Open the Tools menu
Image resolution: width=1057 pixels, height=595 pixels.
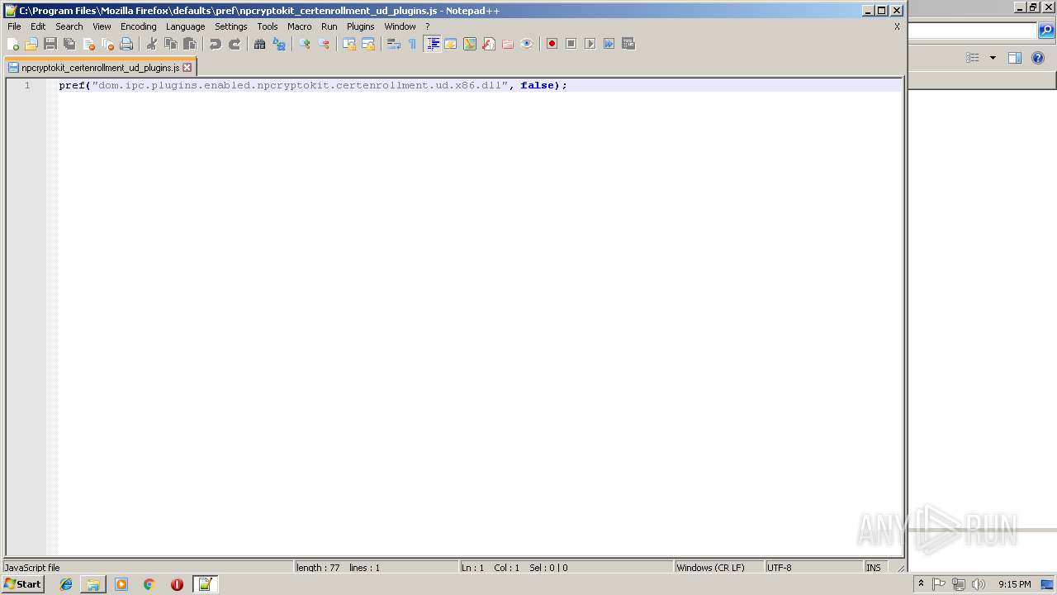pyautogui.click(x=268, y=26)
